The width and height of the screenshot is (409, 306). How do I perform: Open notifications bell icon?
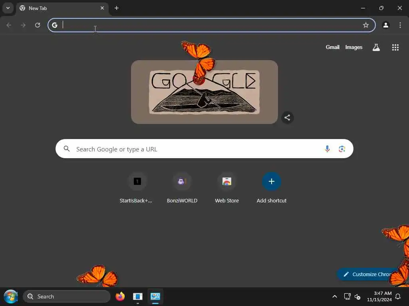click(398, 296)
